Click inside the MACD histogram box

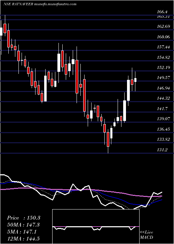[96, 227]
